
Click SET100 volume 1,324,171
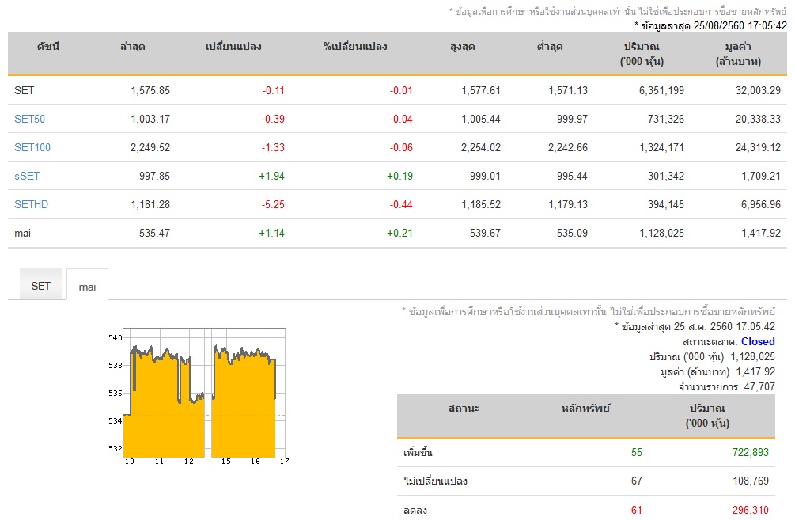661,147
